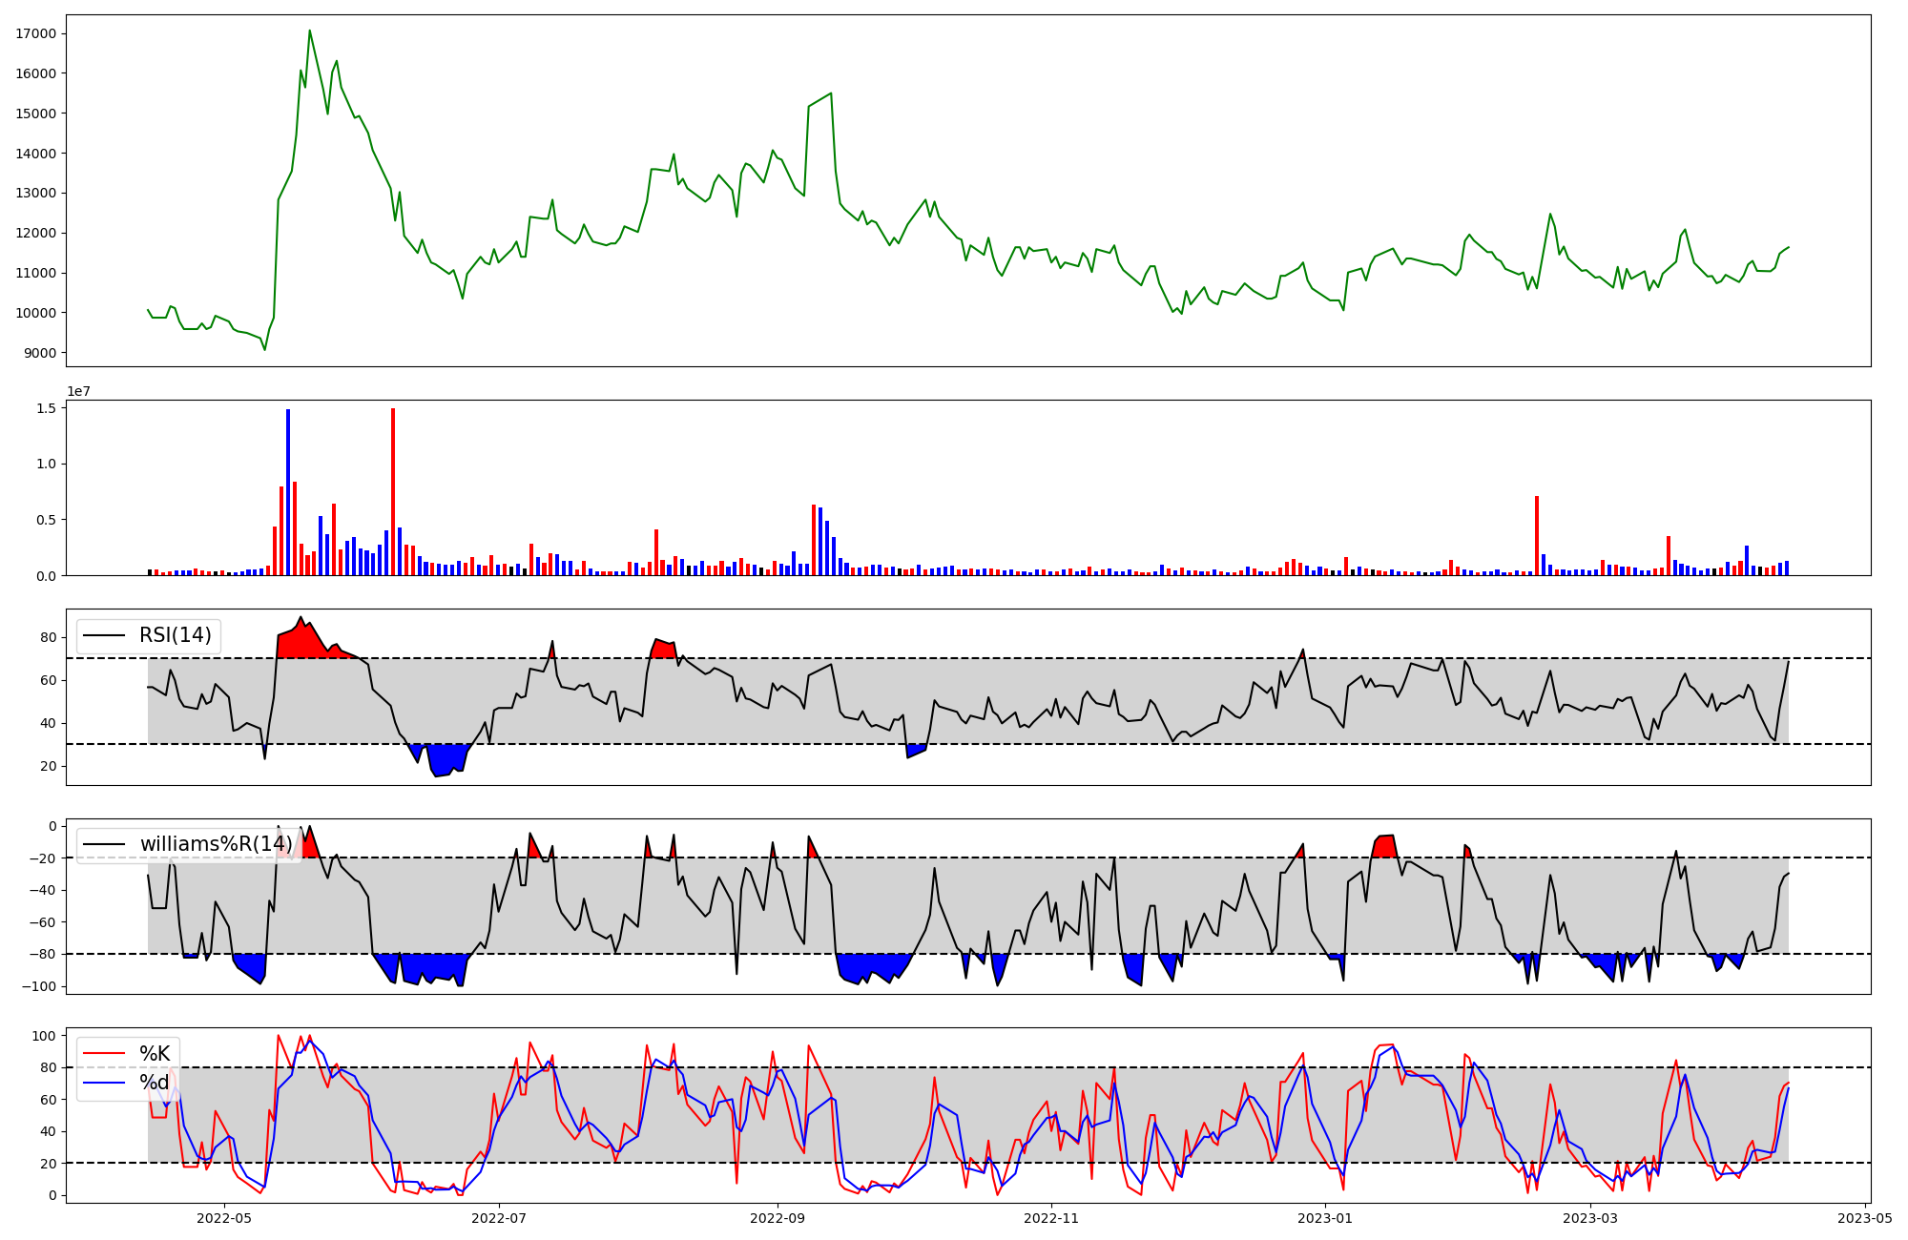The image size is (1908, 1240).
Task: Click the highest peak of green price line
Action: click(x=309, y=31)
